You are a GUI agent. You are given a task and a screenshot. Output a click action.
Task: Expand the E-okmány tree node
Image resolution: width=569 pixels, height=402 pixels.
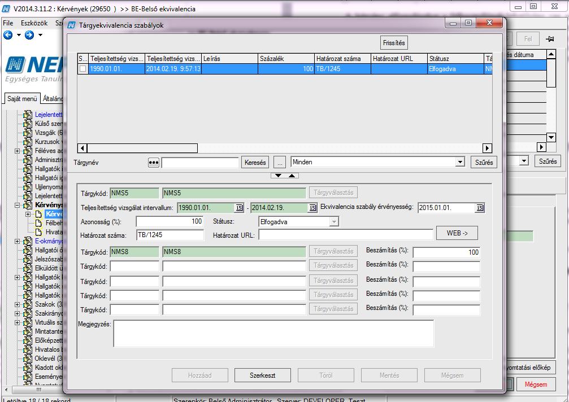coord(17,241)
